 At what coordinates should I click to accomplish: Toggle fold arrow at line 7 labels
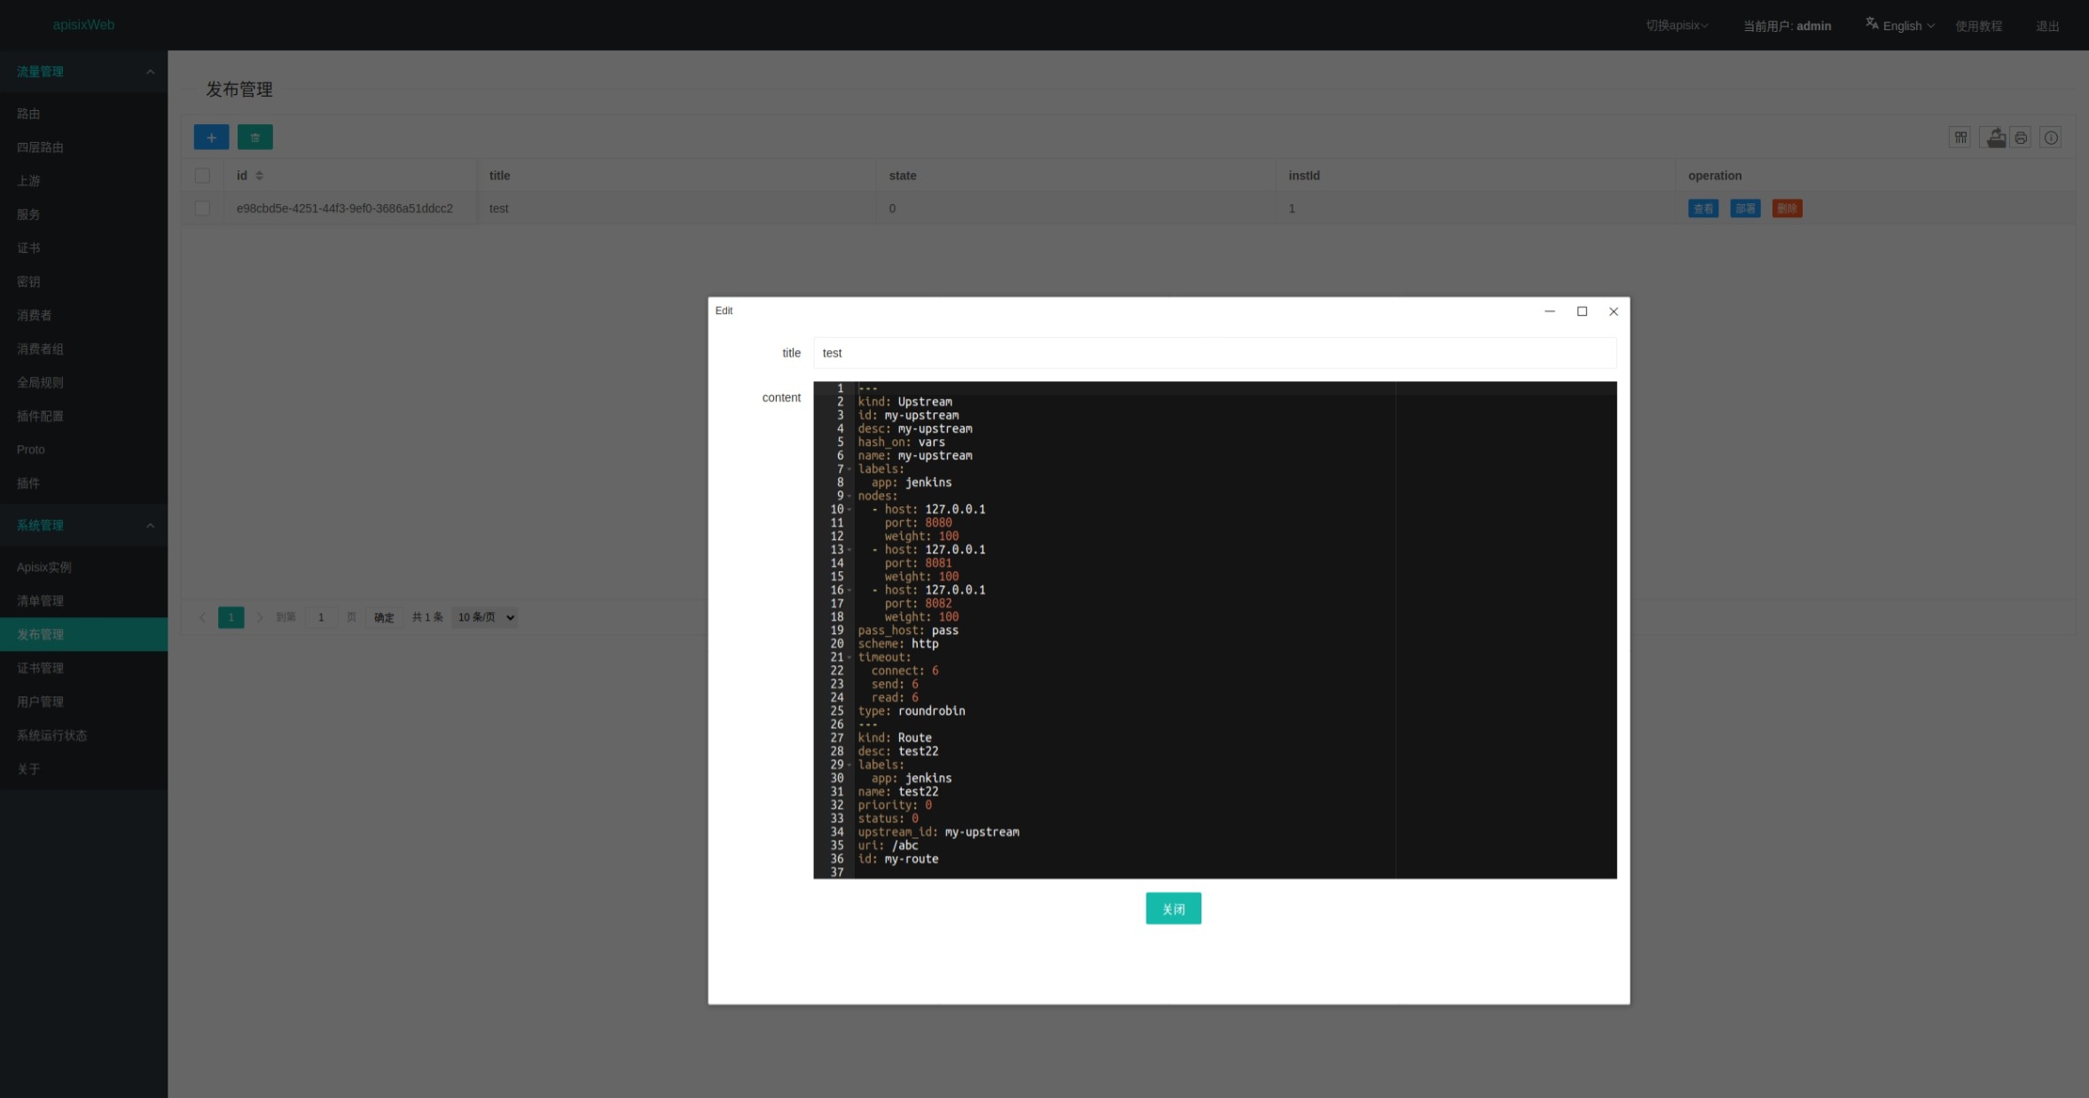click(x=849, y=469)
